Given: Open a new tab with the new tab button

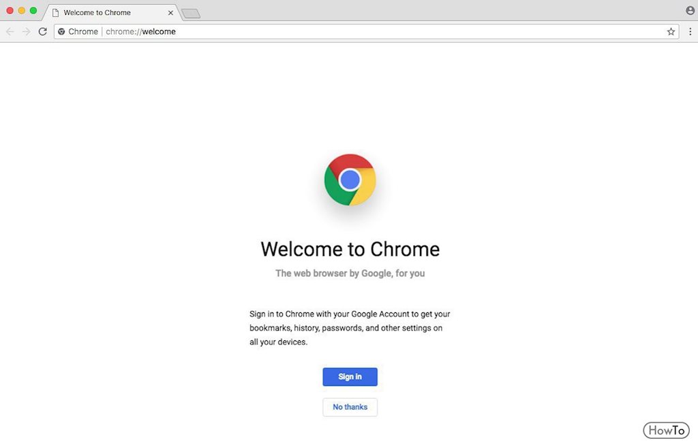Looking at the screenshot, I should [191, 14].
